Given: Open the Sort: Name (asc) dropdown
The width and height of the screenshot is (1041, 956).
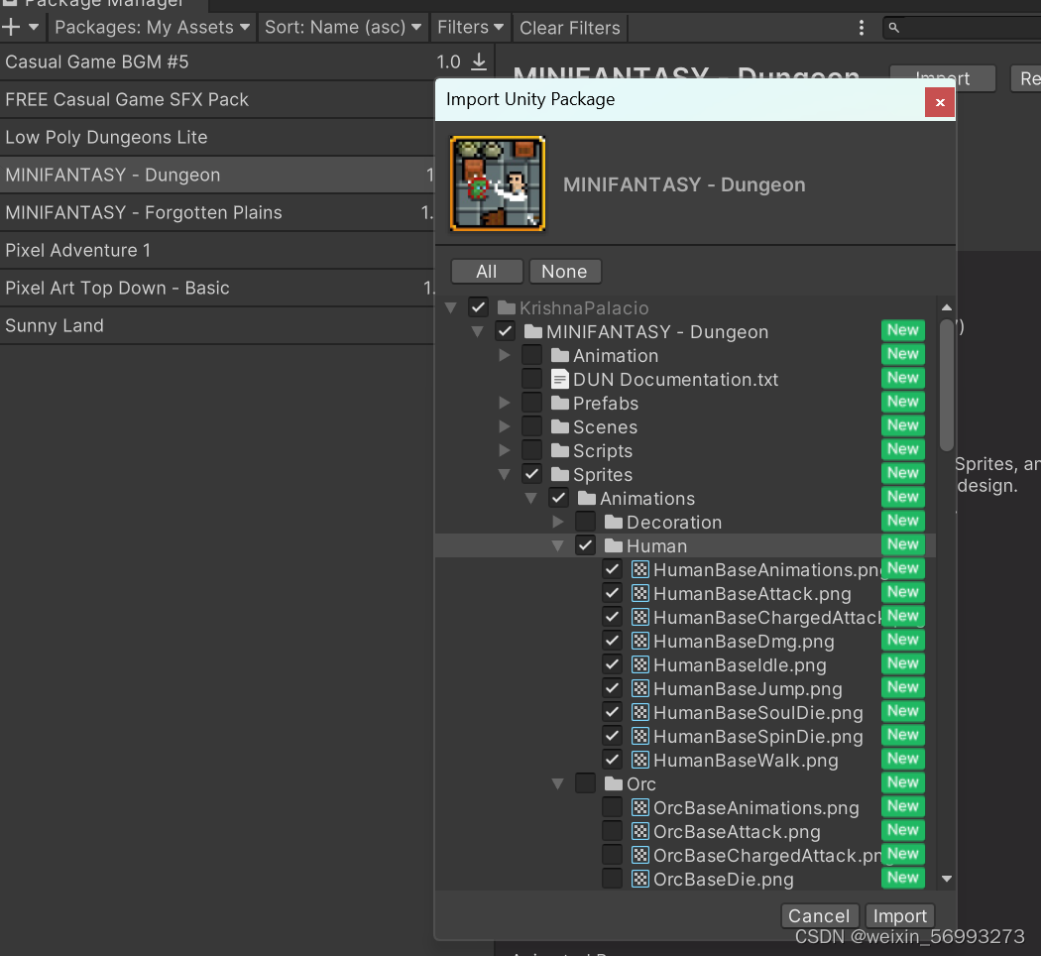Looking at the screenshot, I should [343, 27].
